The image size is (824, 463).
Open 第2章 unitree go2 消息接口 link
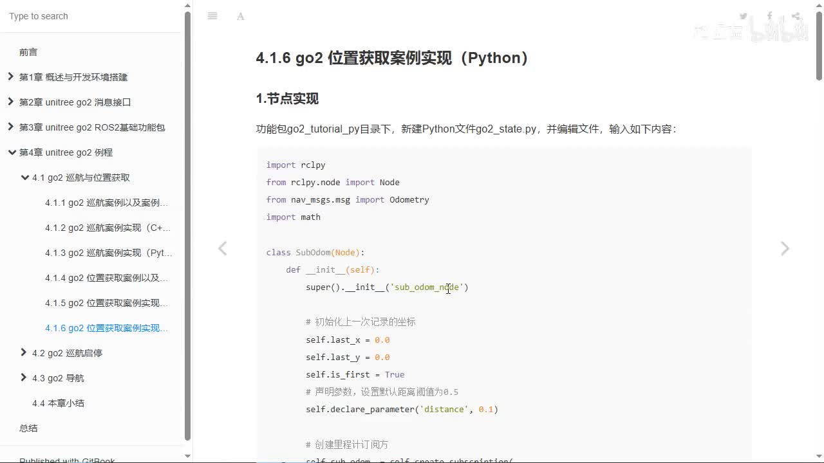(75, 102)
